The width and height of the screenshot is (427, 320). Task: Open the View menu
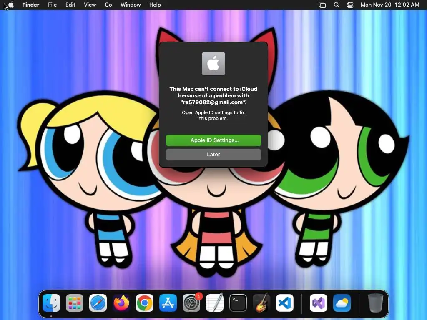click(x=90, y=5)
